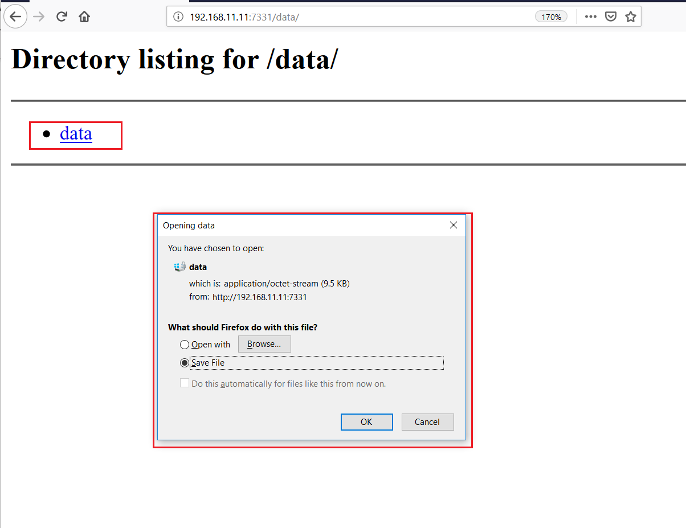Viewport: 686px width, 528px height.
Task: Tick 'Do this automatically' checkbox
Action: [x=185, y=383]
